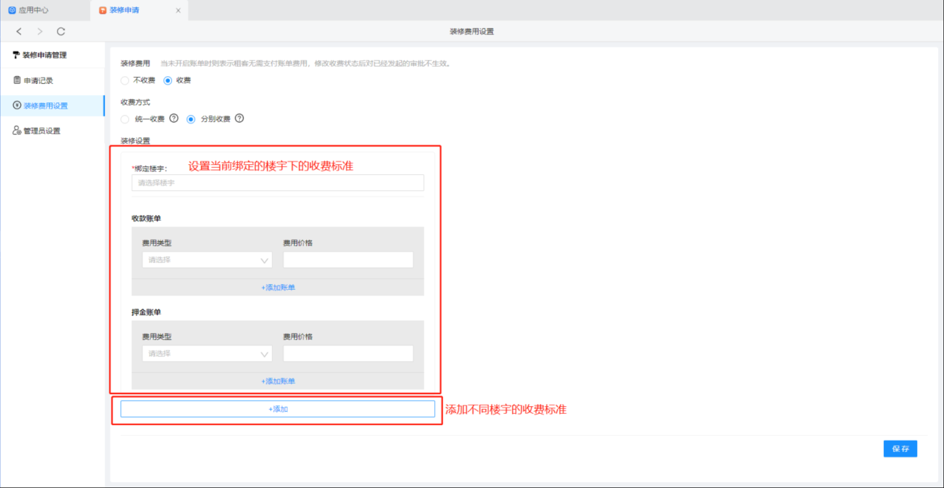Viewport: 944px width, 488px height.
Task: Click the 申请记录 sidebar icon
Action: point(17,81)
